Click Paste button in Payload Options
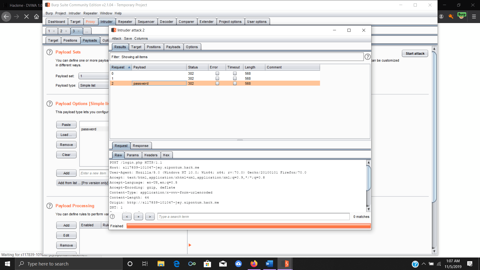 coord(66,125)
